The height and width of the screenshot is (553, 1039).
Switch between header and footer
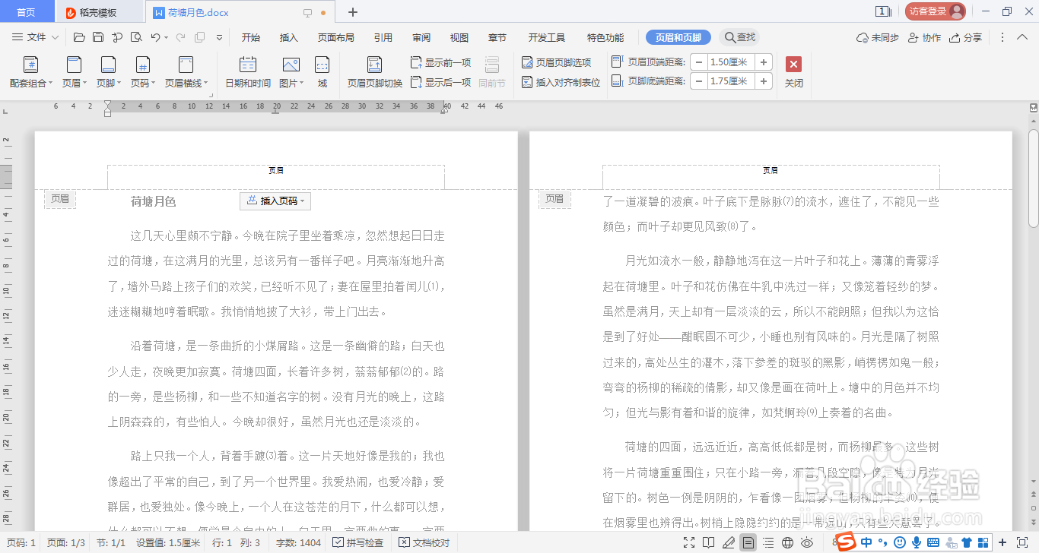point(374,72)
